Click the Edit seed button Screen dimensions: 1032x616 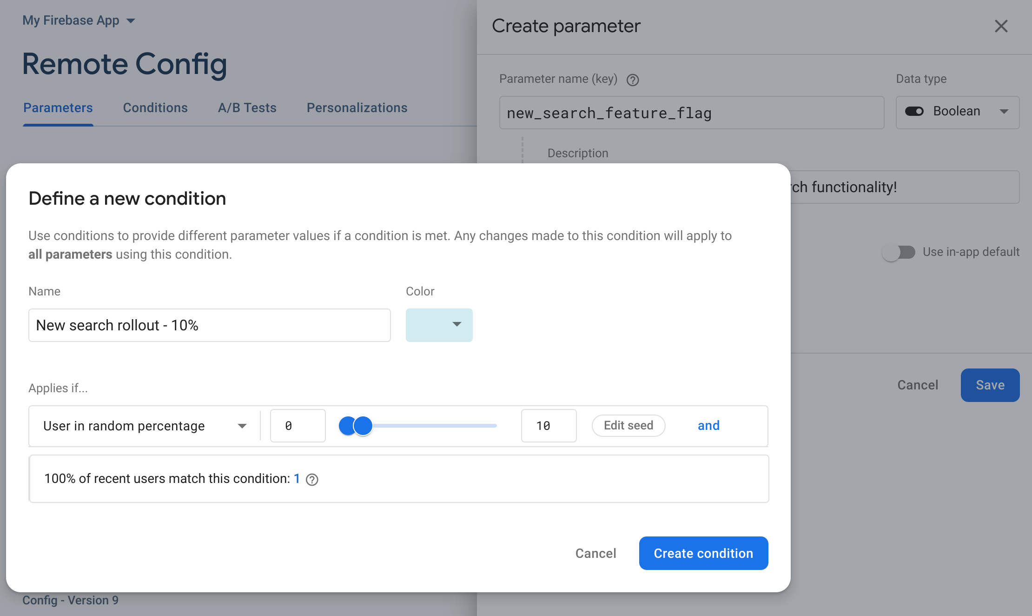click(628, 425)
